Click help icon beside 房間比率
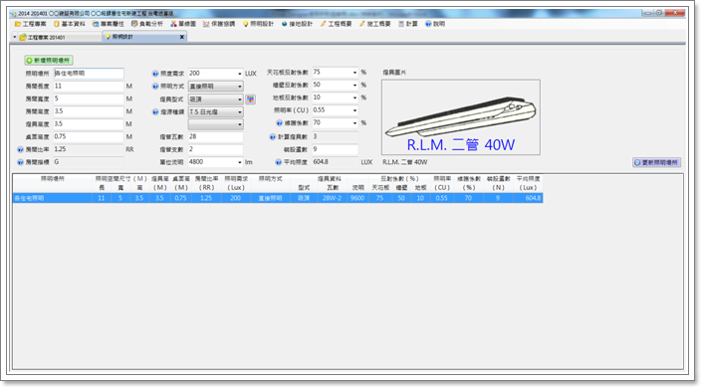This screenshot has height=387, width=701. coord(20,149)
